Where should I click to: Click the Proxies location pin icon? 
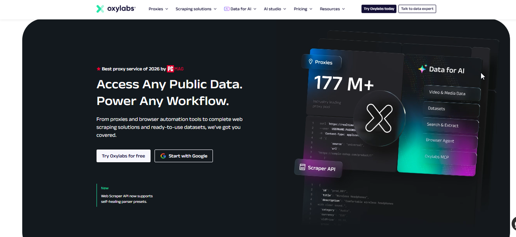(311, 62)
